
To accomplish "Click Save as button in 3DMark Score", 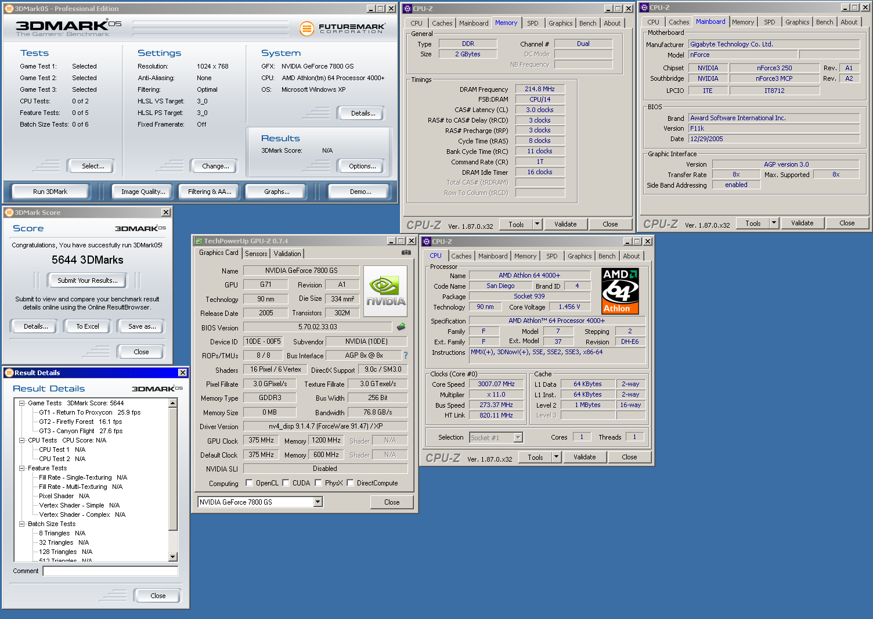I will click(142, 326).
